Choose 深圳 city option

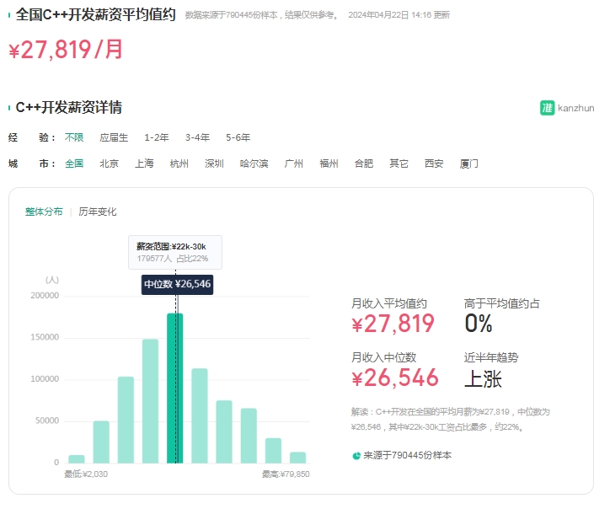pyautogui.click(x=214, y=163)
